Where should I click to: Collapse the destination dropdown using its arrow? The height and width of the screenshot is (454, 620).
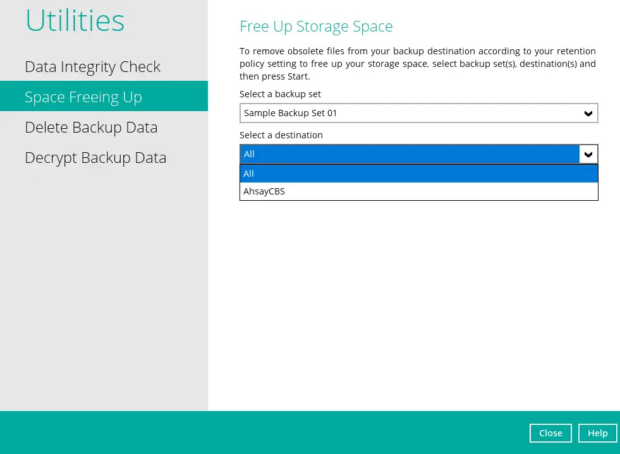click(588, 154)
